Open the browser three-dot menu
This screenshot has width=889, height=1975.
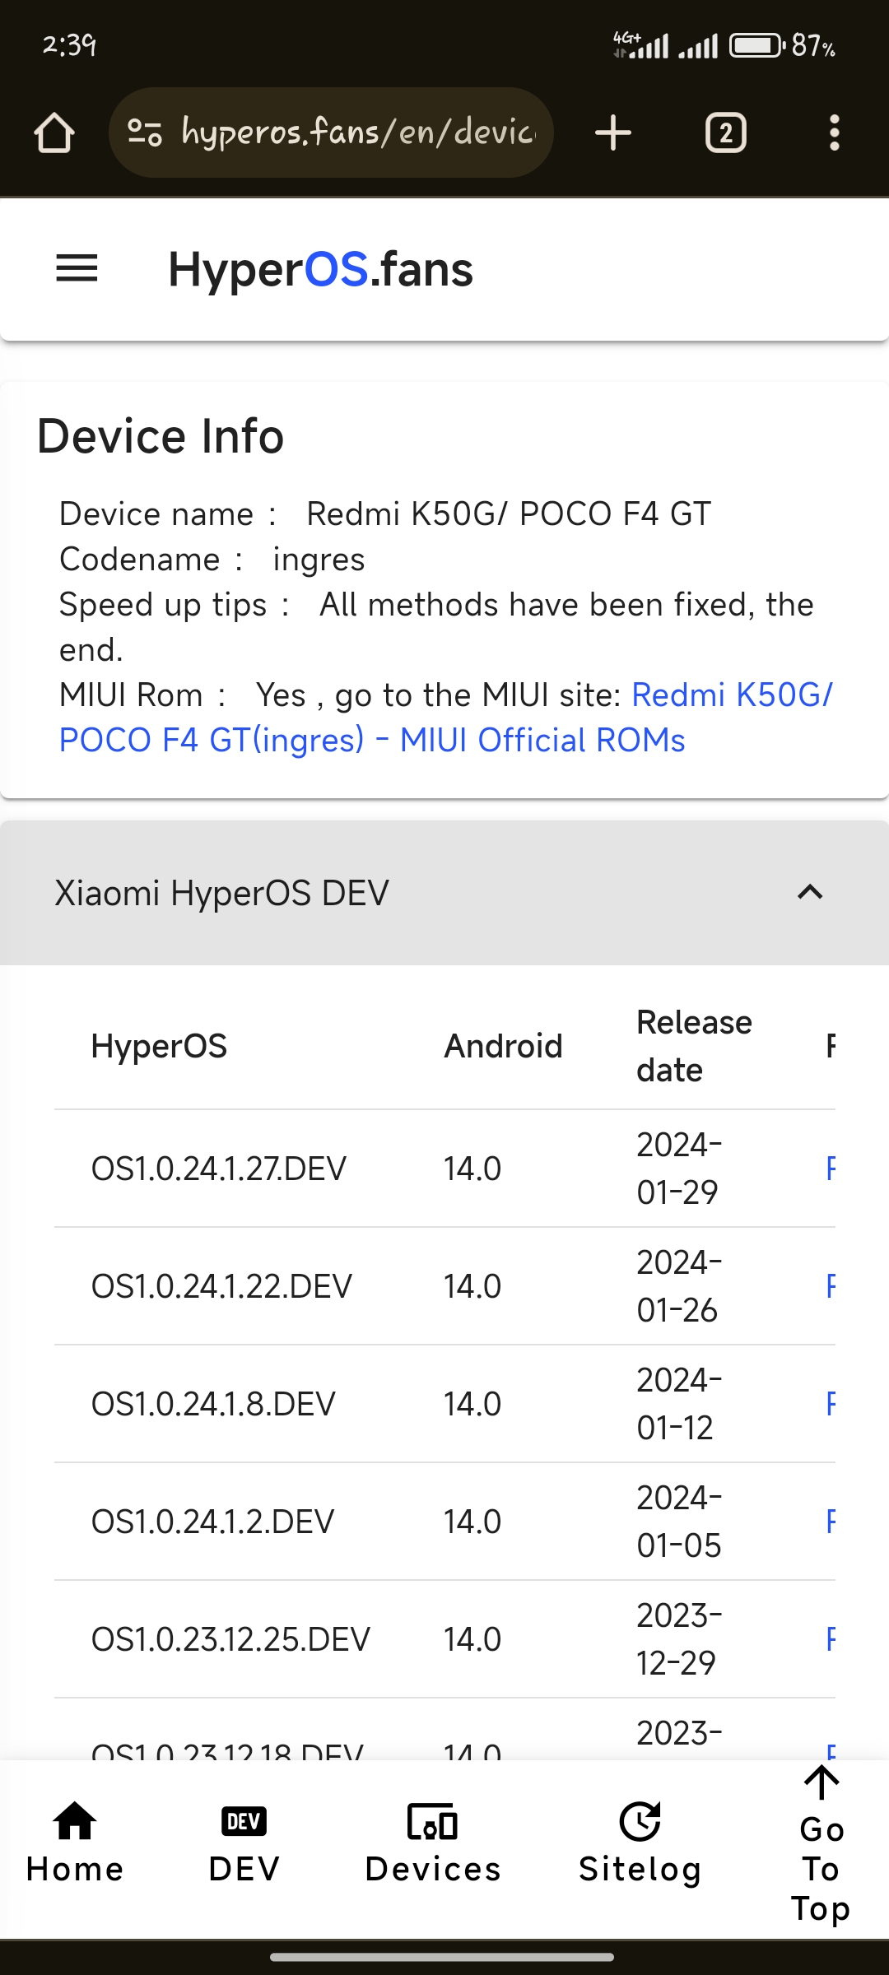pyautogui.click(x=835, y=132)
